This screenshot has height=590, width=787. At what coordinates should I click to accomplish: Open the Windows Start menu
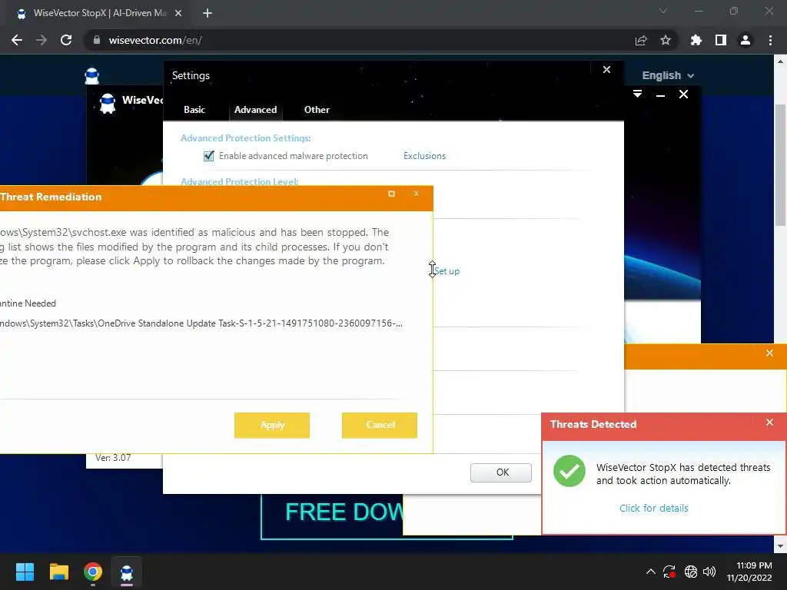click(x=25, y=572)
